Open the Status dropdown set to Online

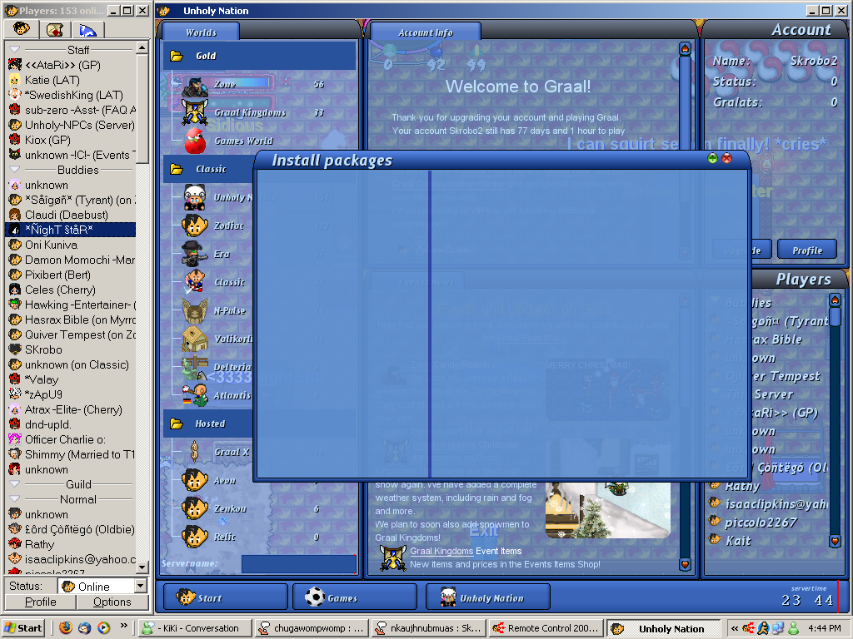(x=139, y=587)
